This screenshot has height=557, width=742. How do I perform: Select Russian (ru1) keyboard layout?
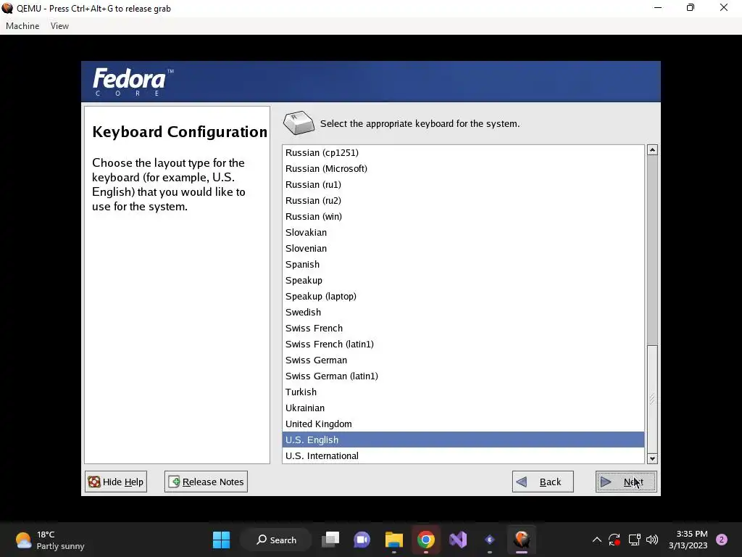463,185
